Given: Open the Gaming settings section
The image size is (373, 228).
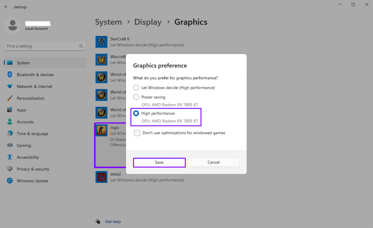Looking at the screenshot, I should 24,145.
